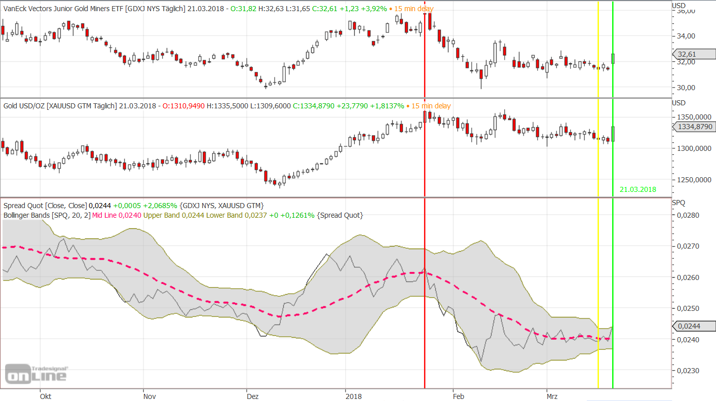Click the SPQ axis unit label

point(679,203)
